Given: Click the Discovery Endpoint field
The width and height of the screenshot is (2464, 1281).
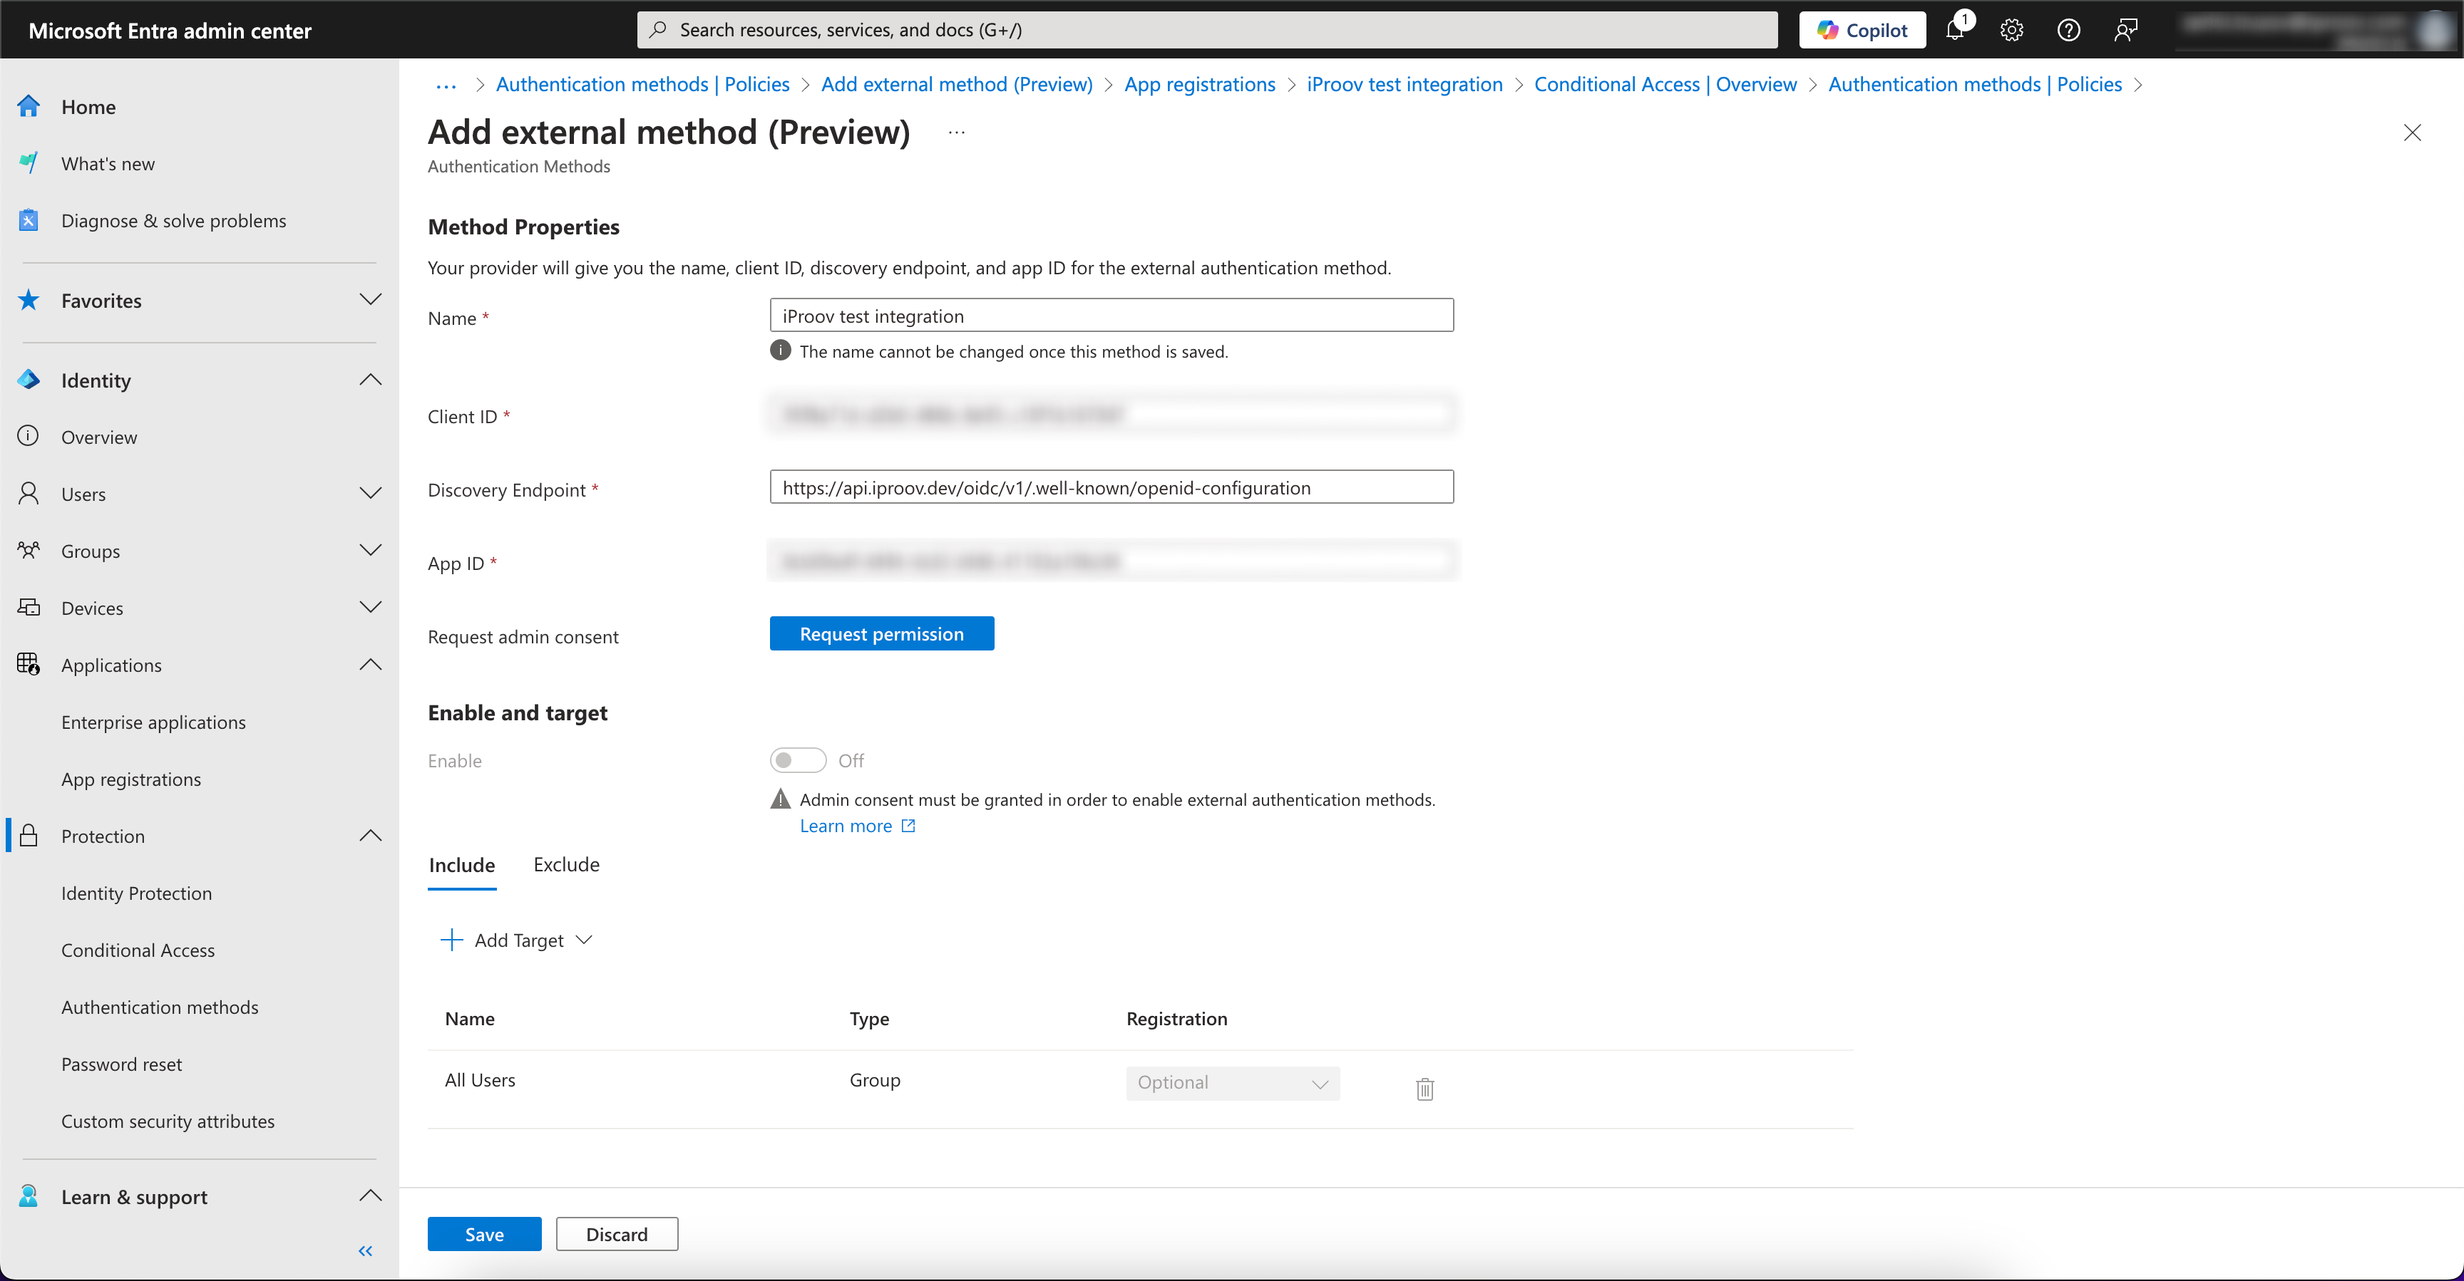Looking at the screenshot, I should [x=1112, y=487].
